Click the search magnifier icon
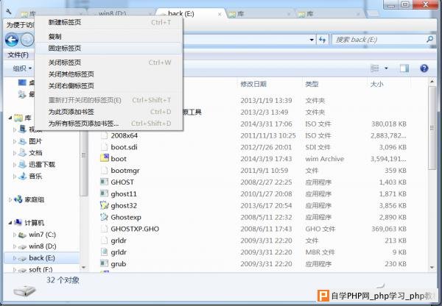This screenshot has height=306, width=442. [x=429, y=40]
